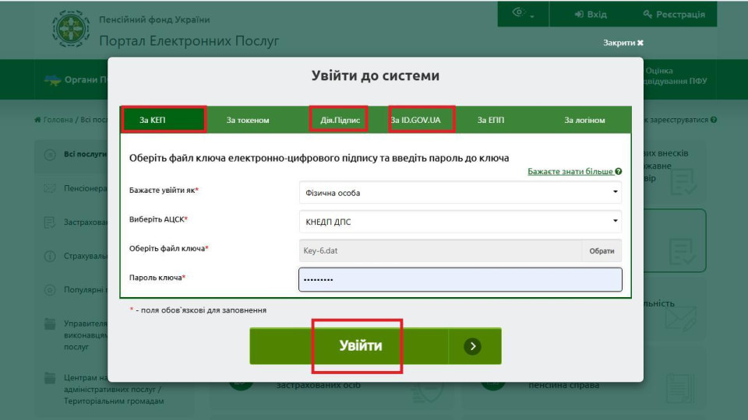This screenshot has width=748, height=420.
Task: Open the Оцінка відвідування ПФУ menu item
Action: click(x=676, y=75)
